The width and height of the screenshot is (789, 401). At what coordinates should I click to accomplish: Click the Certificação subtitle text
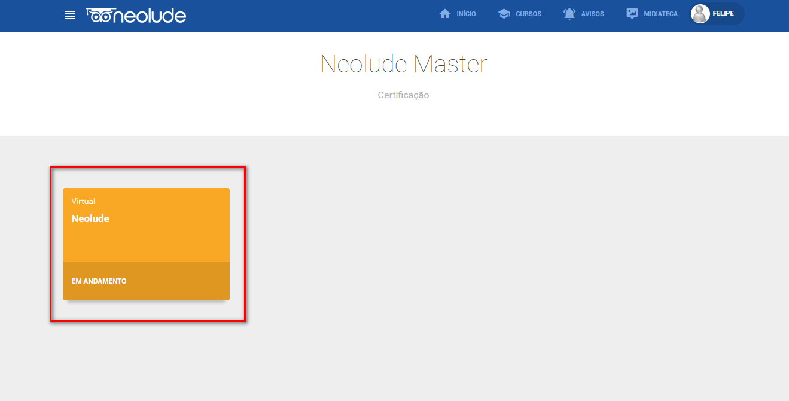click(x=403, y=95)
